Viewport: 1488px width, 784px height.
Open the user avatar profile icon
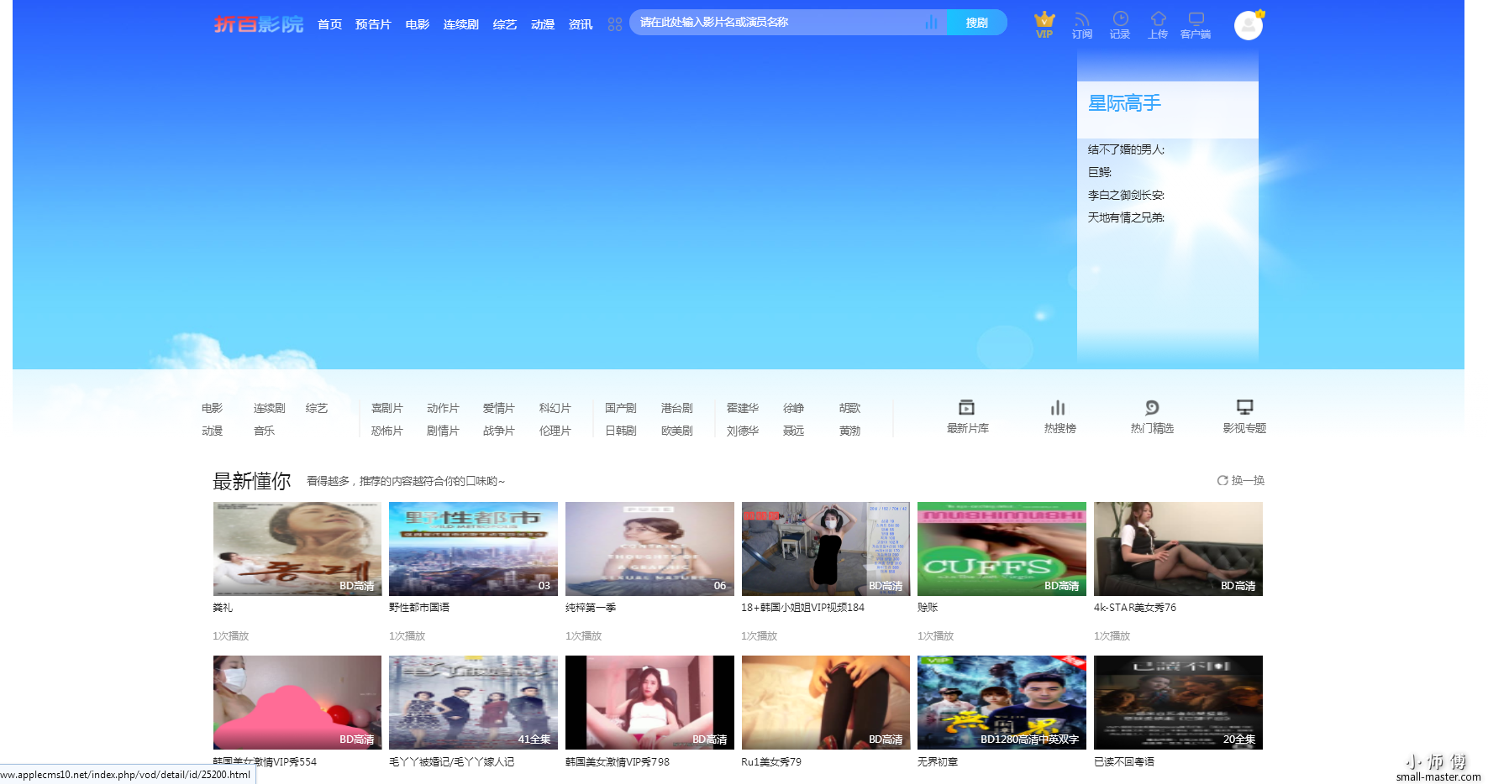(x=1249, y=25)
